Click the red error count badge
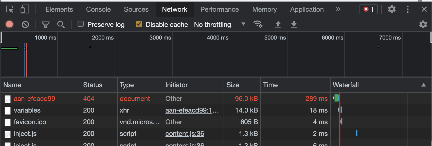The image size is (432, 146). 368,9
